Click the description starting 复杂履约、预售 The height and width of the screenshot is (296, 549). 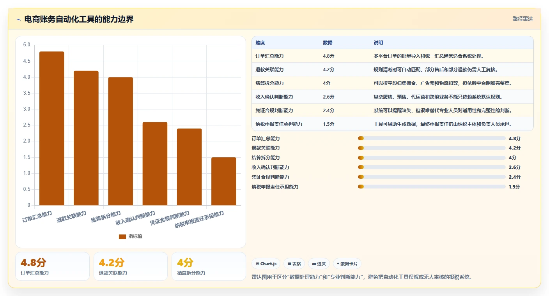[438, 97]
